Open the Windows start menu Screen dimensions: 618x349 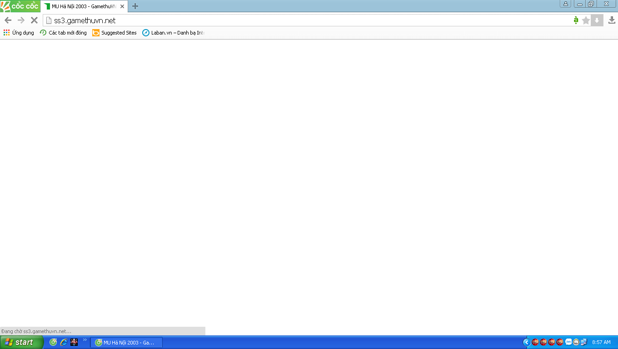(22, 342)
